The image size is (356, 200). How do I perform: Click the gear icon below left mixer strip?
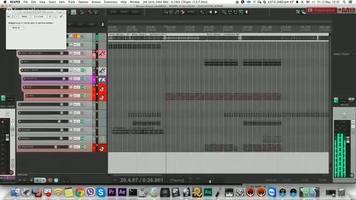click(x=11, y=173)
